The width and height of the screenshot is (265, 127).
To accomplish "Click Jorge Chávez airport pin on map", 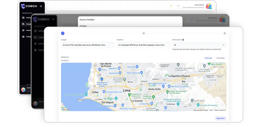I will point(102,79).
